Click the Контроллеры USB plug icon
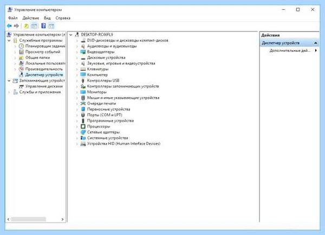The height and width of the screenshot is (235, 325). (x=83, y=80)
